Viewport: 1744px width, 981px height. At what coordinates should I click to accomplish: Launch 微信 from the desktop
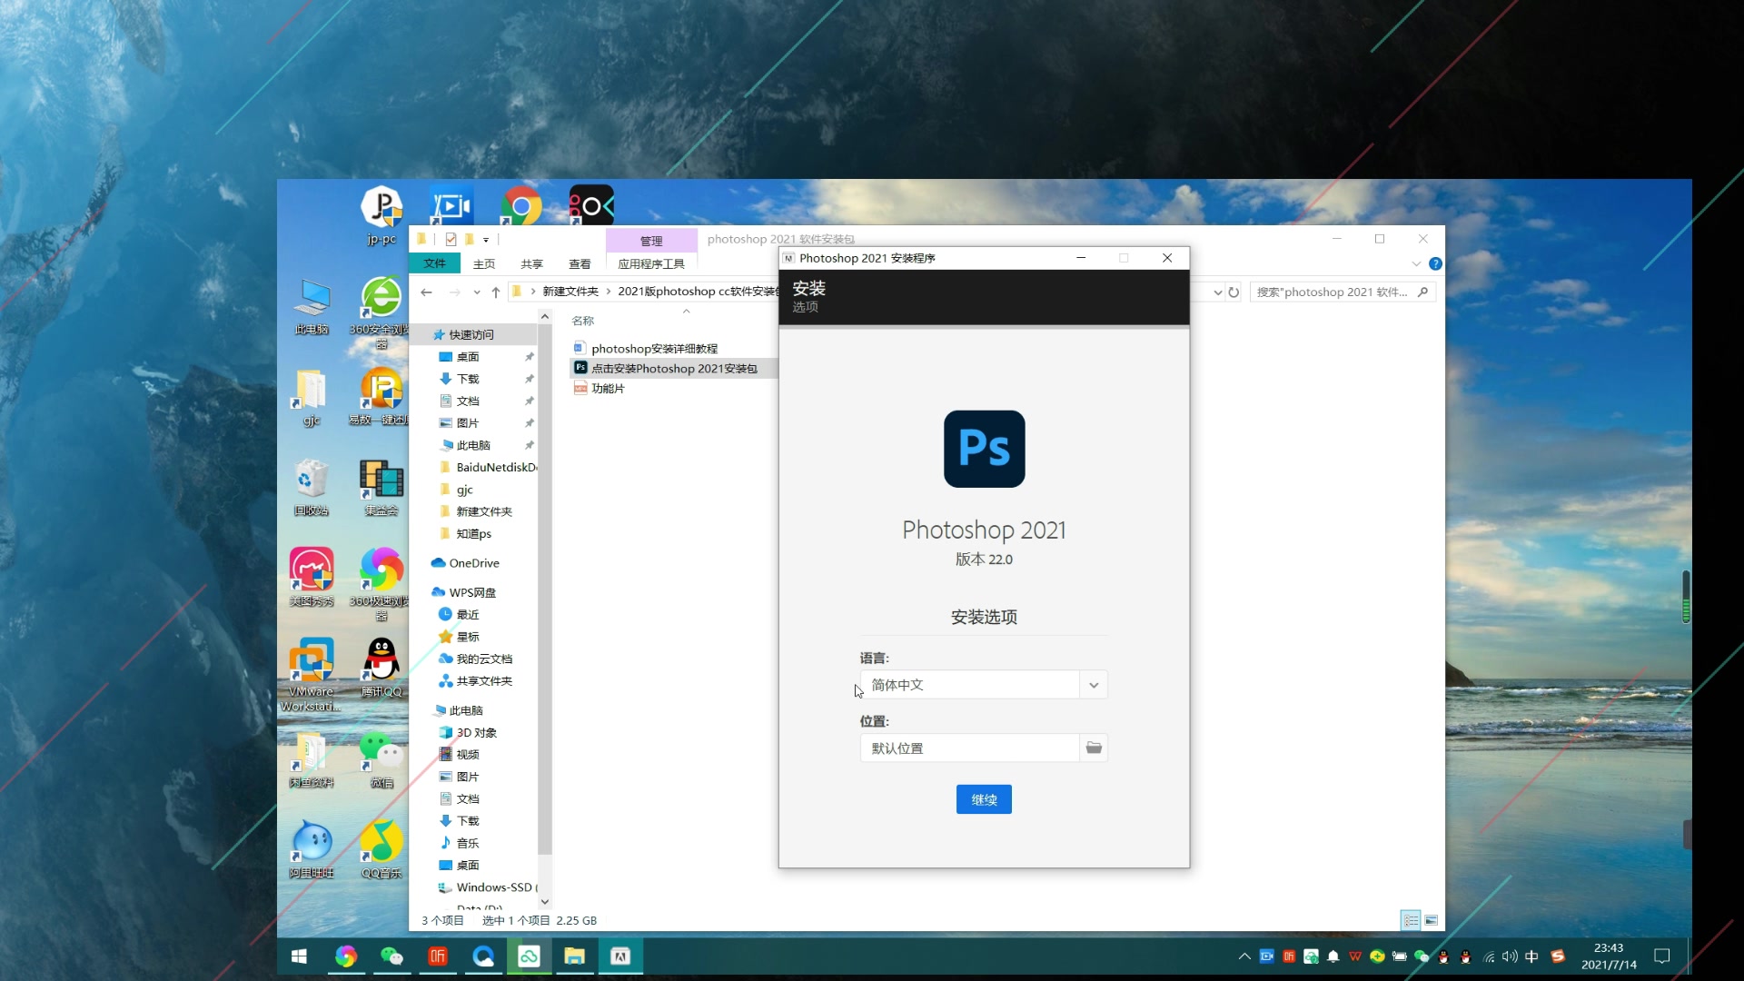pos(381,751)
